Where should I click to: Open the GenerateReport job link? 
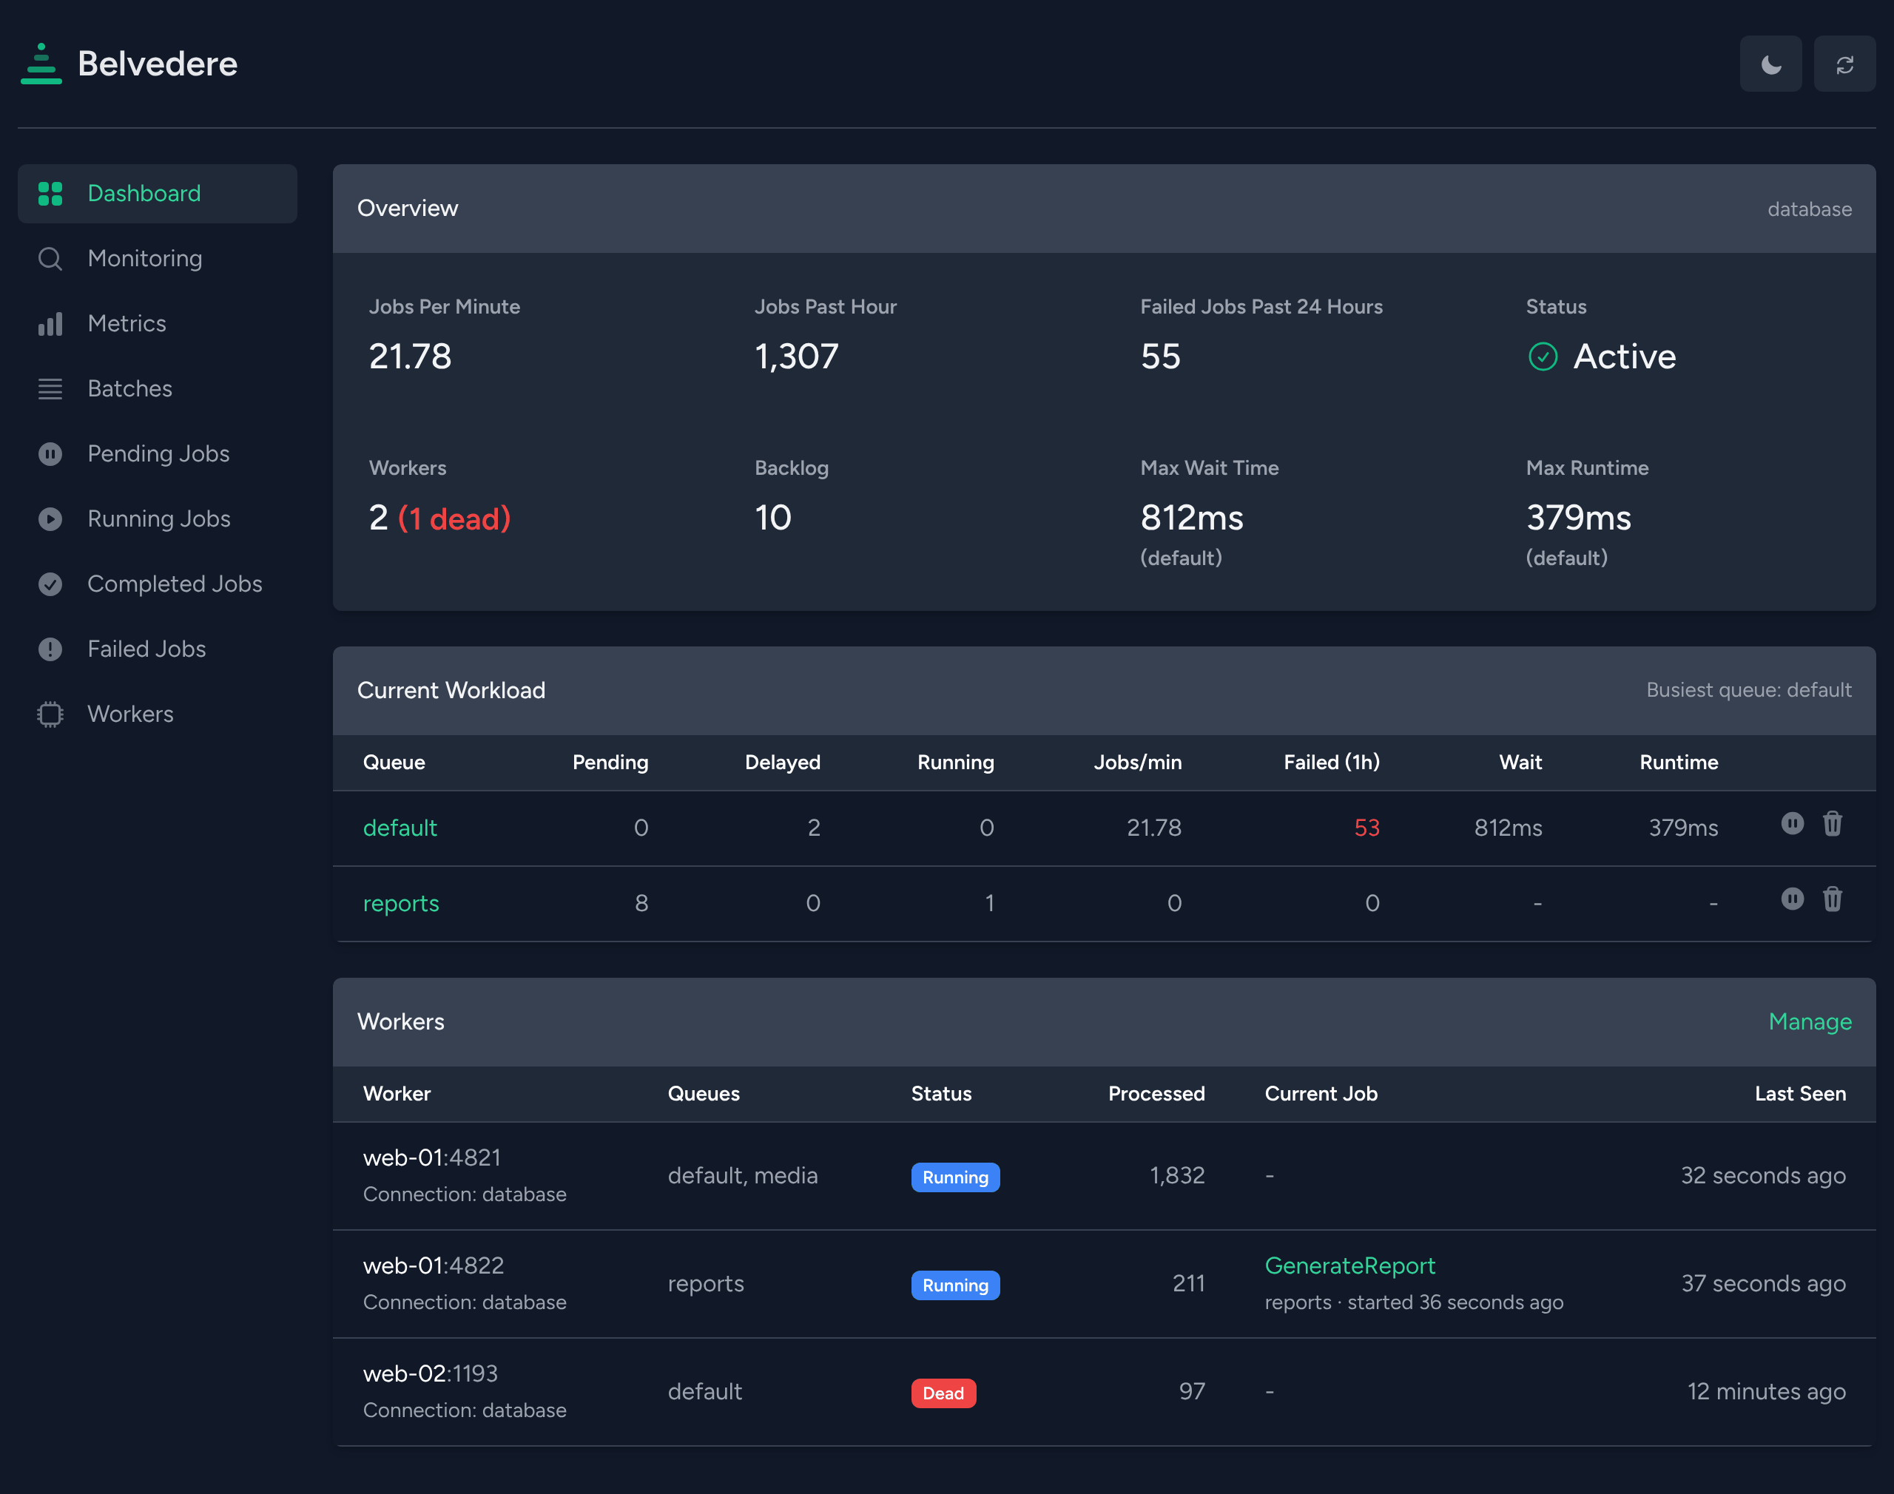point(1350,1265)
